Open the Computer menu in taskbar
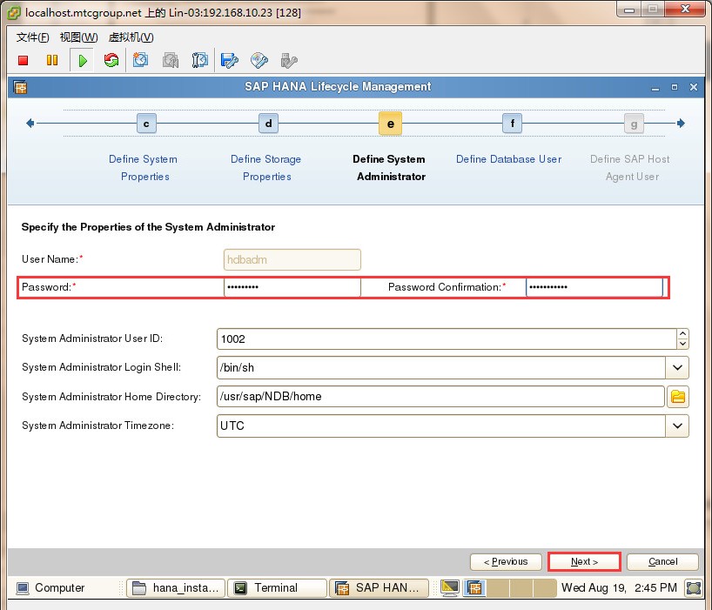This screenshot has height=610, width=712. pos(50,587)
